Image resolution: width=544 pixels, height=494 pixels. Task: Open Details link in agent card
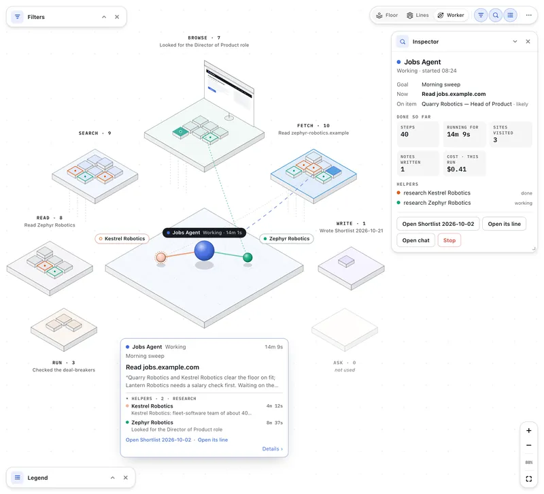[x=273, y=449]
